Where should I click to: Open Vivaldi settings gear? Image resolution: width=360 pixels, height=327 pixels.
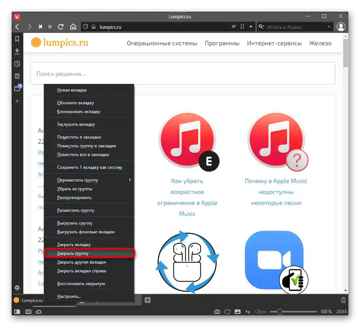pyautogui.click(x=17, y=288)
